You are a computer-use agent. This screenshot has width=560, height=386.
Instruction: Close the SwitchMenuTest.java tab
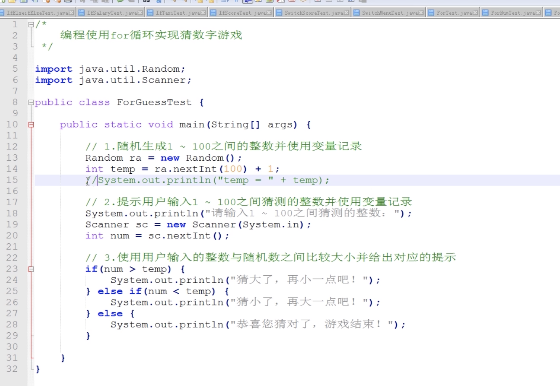[421, 13]
